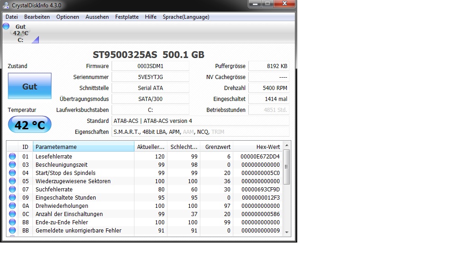Click the blue Gut health status button
Screen dimensions: 461x259
tap(30, 86)
